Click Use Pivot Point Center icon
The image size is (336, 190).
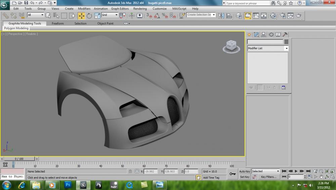tap(123, 16)
